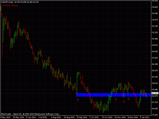Click the 7 Oct 2010 date label

pyautogui.click(x=94, y=117)
